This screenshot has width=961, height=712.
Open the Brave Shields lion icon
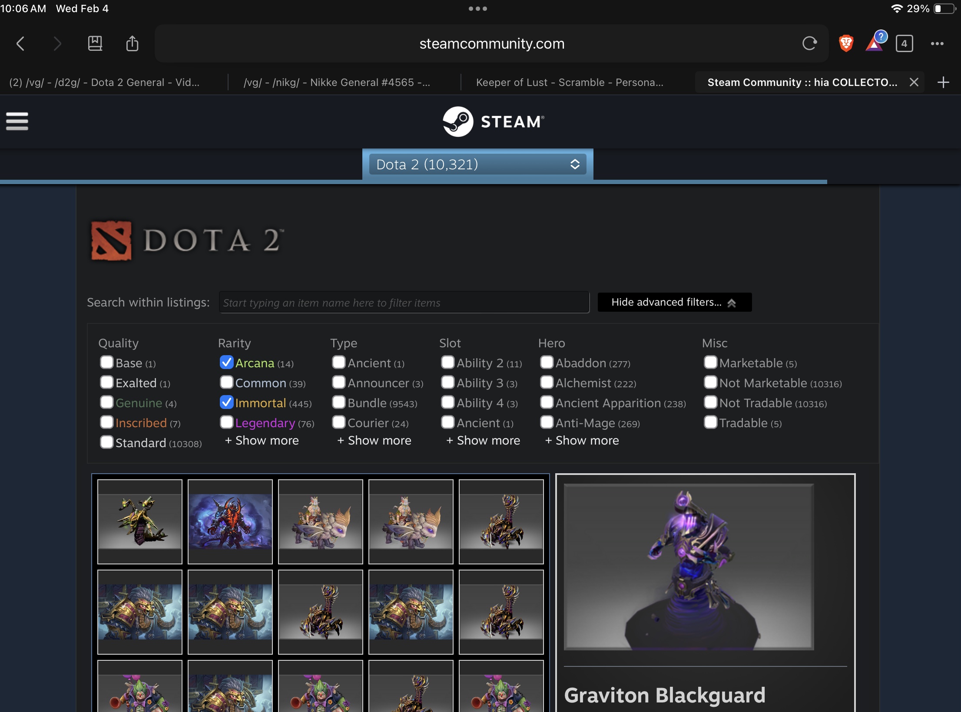point(846,43)
